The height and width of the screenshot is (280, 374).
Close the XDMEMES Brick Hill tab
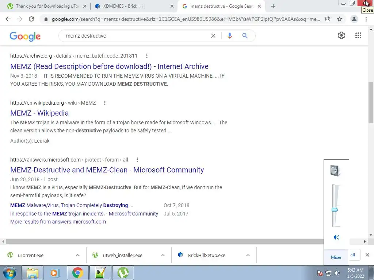coord(172,6)
